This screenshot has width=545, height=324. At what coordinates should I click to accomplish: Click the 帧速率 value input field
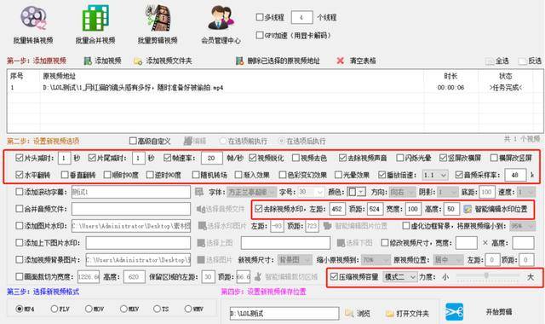tap(212, 158)
